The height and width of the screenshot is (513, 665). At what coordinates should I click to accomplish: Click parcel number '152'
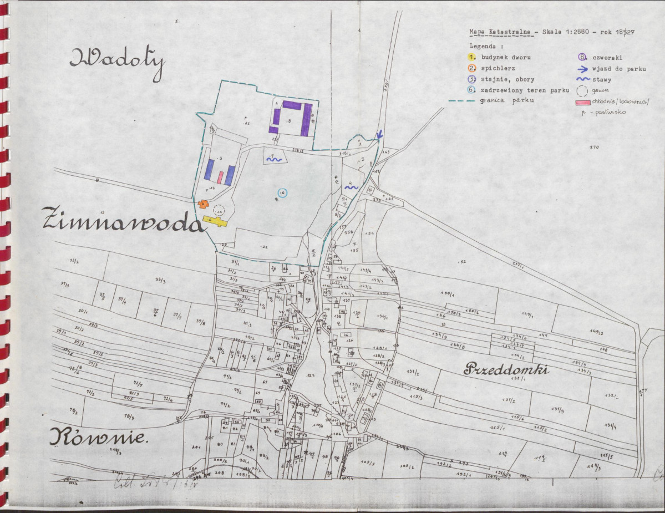pyautogui.click(x=462, y=262)
